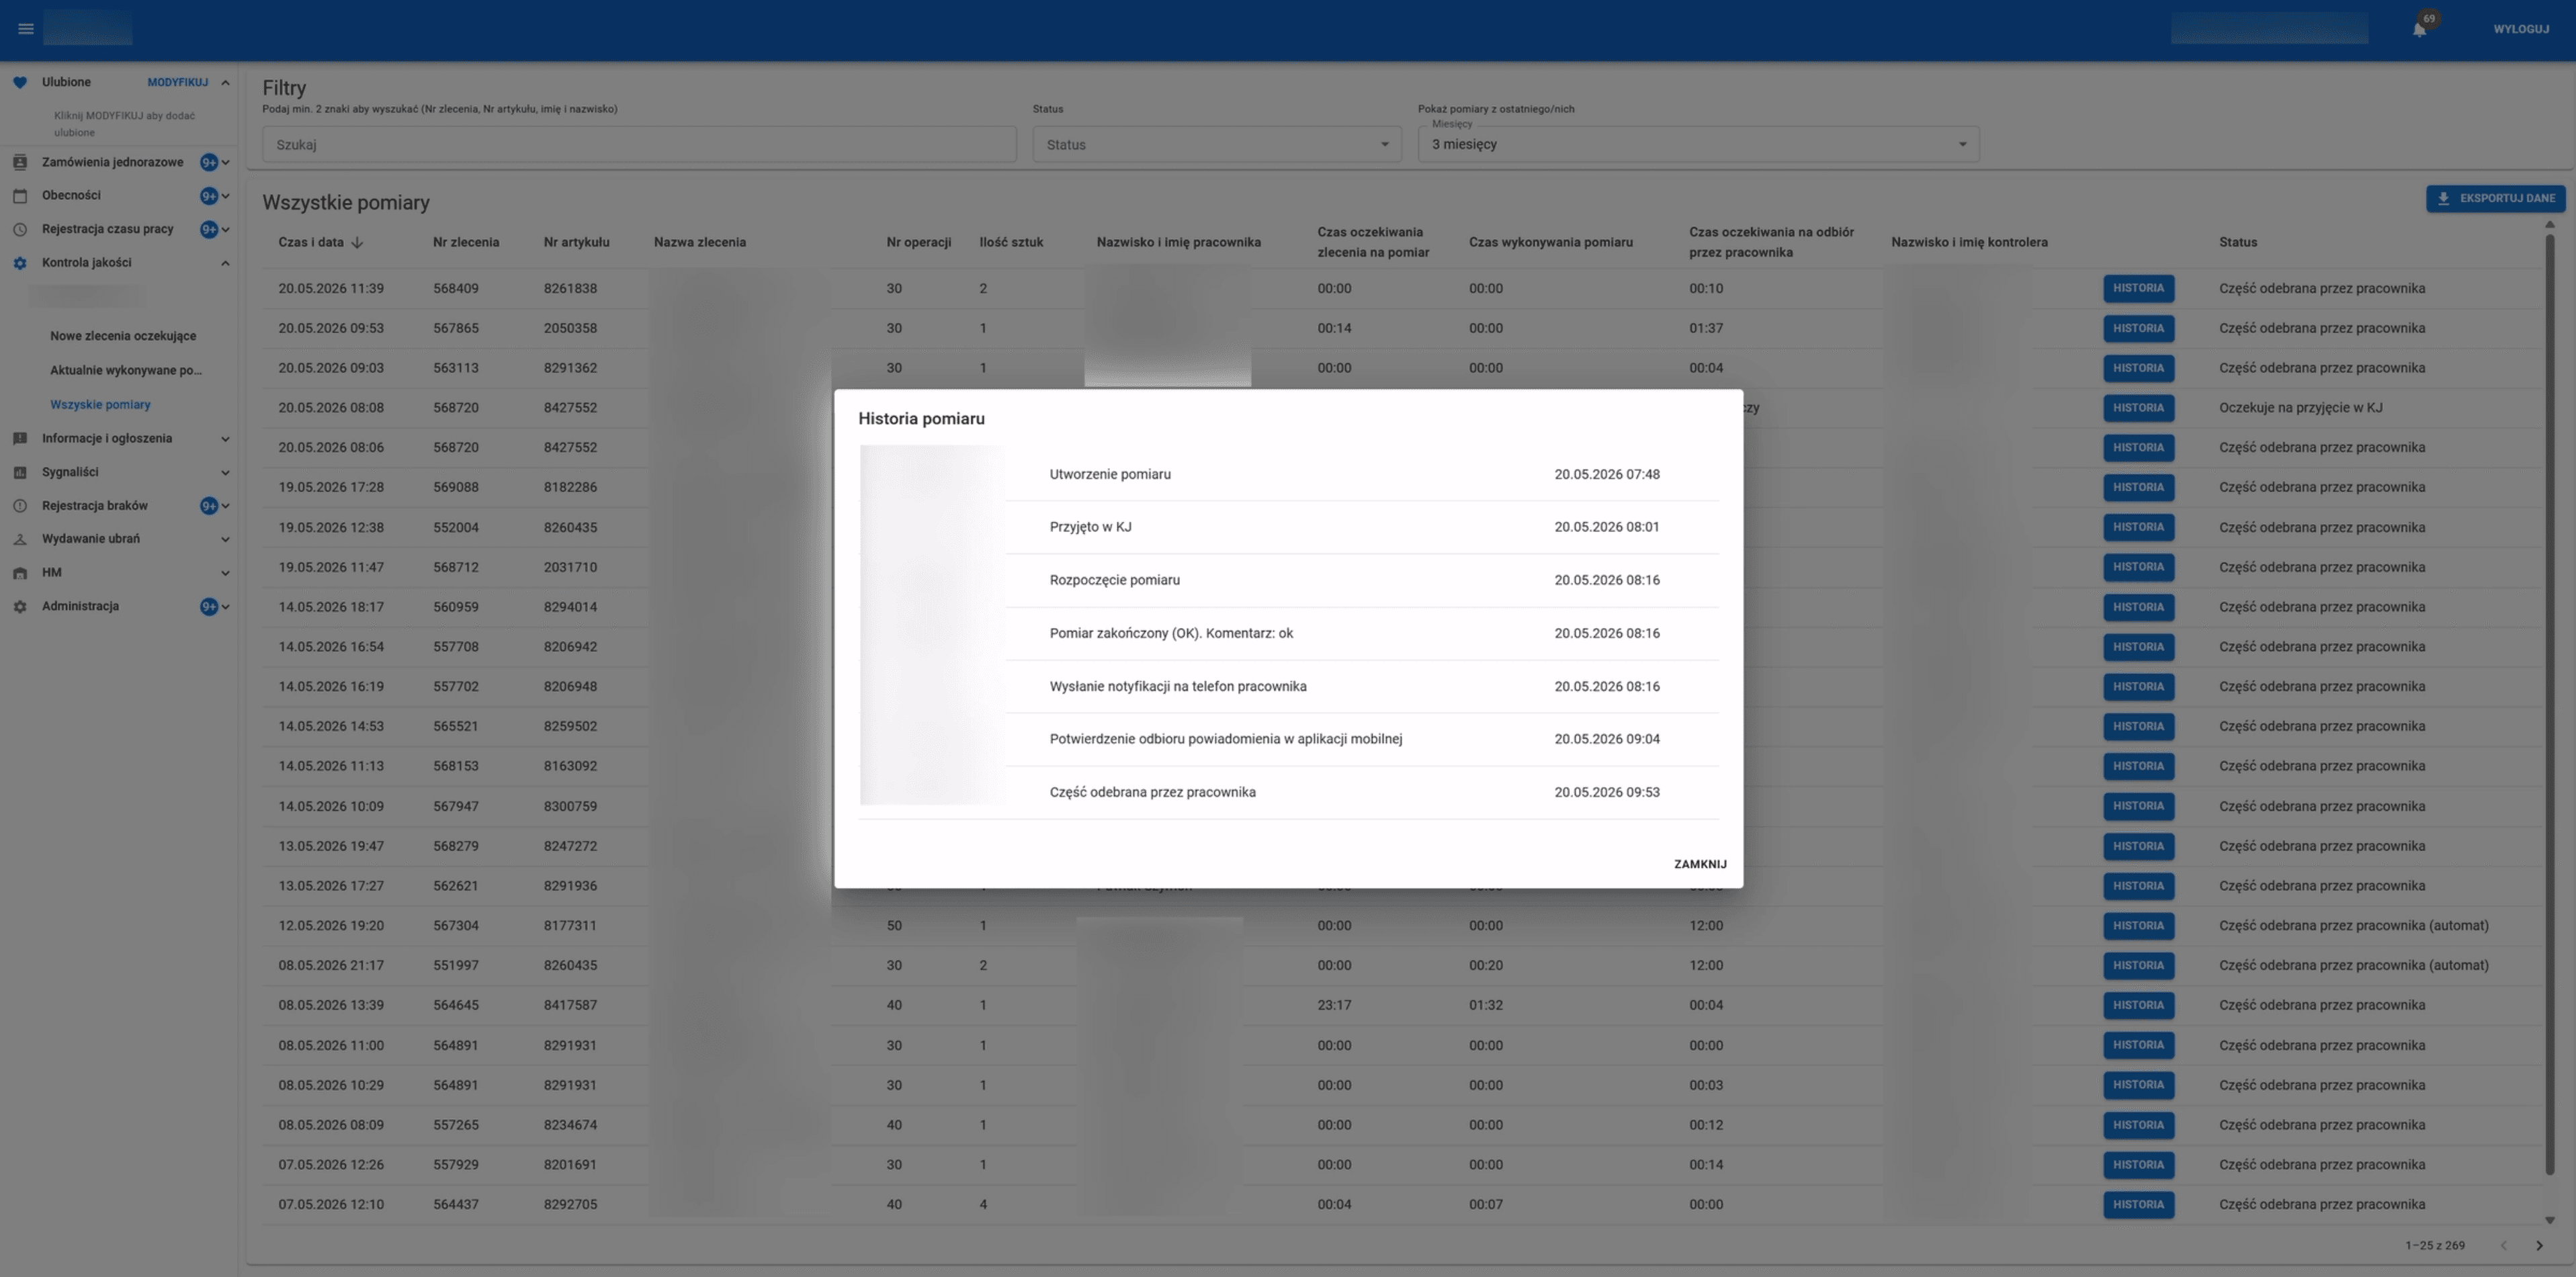2576x1277 pixels.
Task: Click the Administracja gear icon
Action: point(20,607)
